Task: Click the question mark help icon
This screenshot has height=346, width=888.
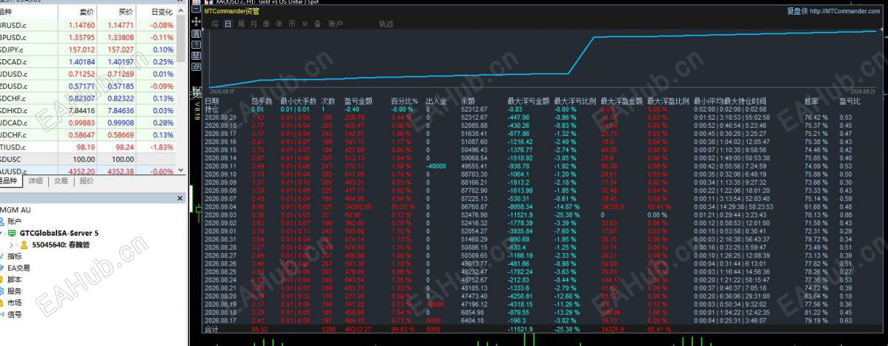Action: [196, 44]
